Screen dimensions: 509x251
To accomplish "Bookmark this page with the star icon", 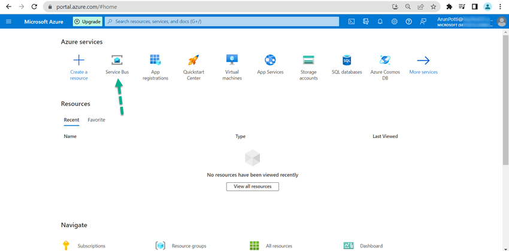I will click(433, 7).
